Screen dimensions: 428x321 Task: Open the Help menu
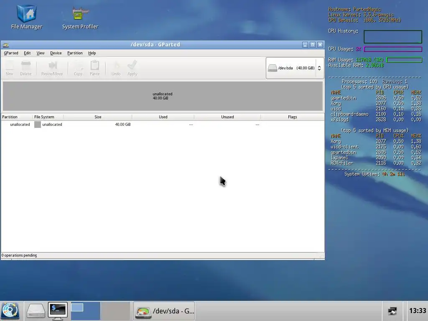(x=92, y=53)
